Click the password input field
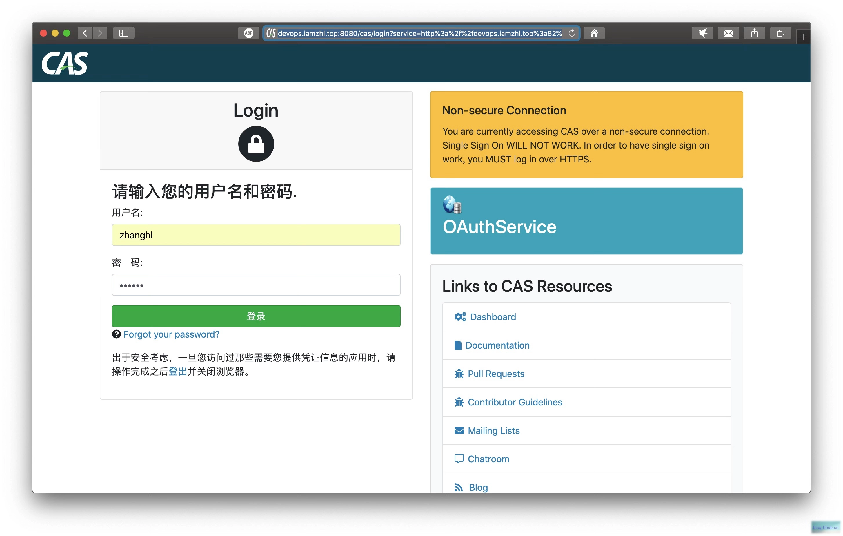The height and width of the screenshot is (536, 843). point(256,285)
